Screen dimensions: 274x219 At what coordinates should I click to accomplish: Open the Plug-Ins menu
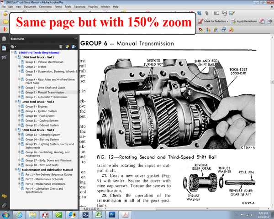(x=93, y=7)
